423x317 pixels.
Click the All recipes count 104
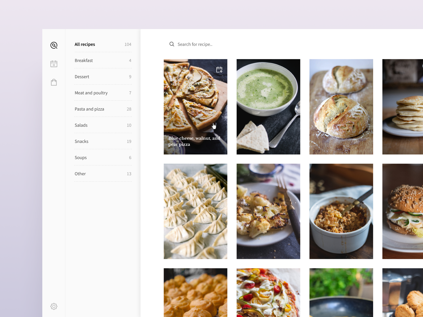128,44
